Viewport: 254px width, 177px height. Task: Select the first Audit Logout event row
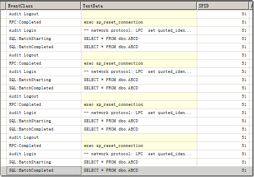pos(24,14)
